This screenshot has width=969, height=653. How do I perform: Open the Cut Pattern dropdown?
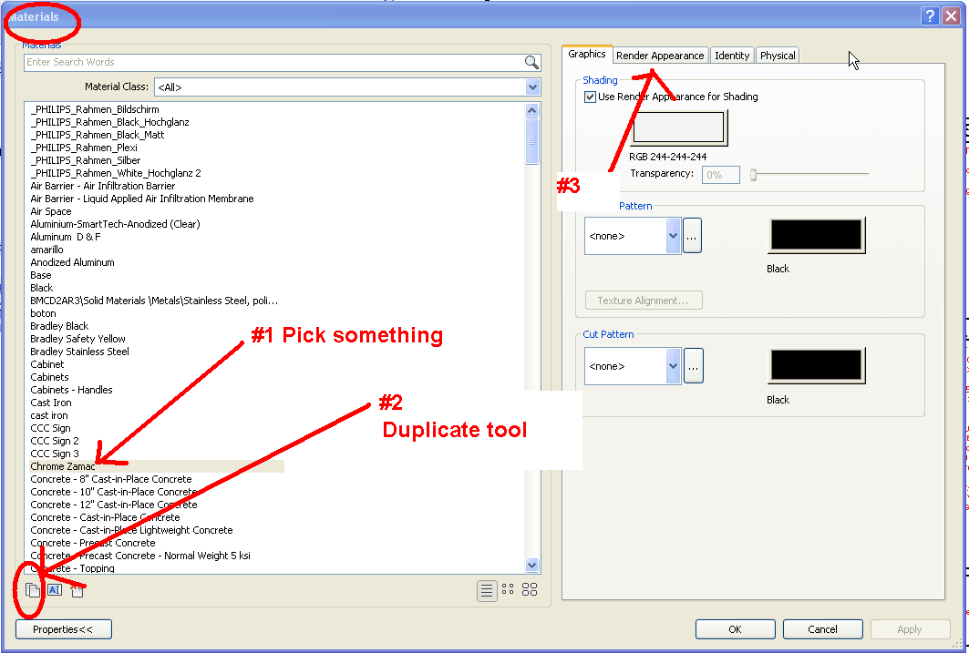coord(673,366)
